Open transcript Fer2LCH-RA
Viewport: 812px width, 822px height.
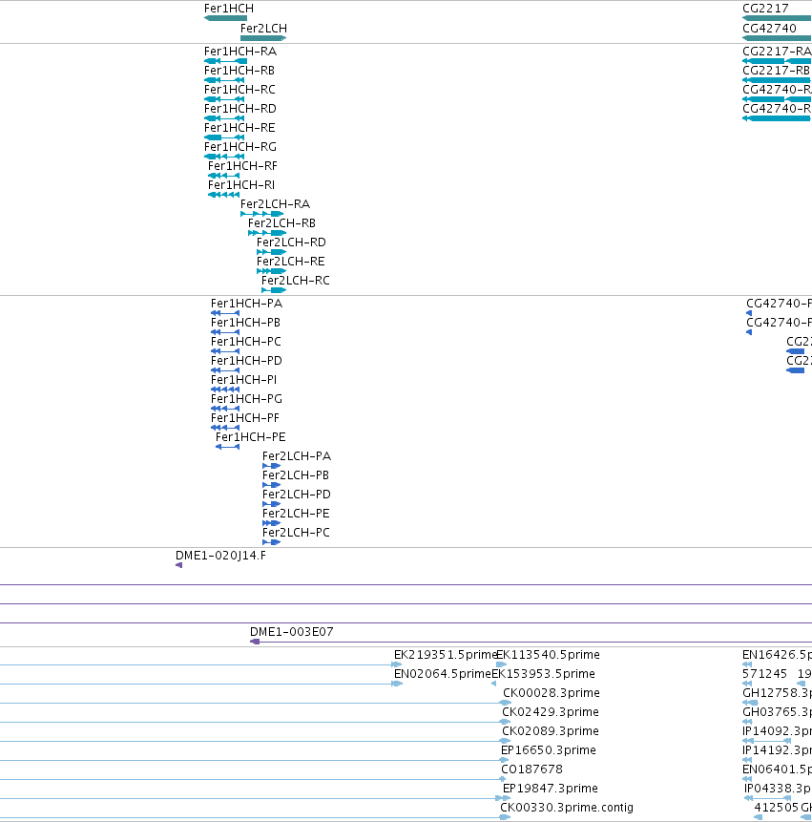point(275,204)
